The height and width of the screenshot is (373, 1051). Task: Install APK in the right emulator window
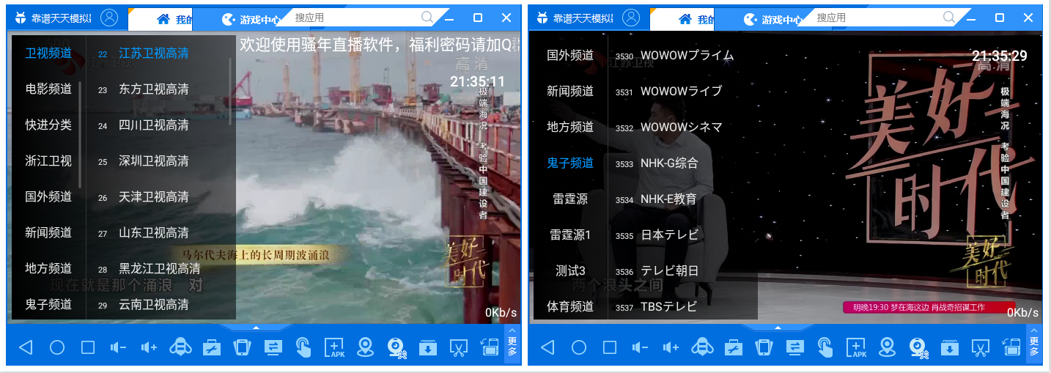point(856,347)
